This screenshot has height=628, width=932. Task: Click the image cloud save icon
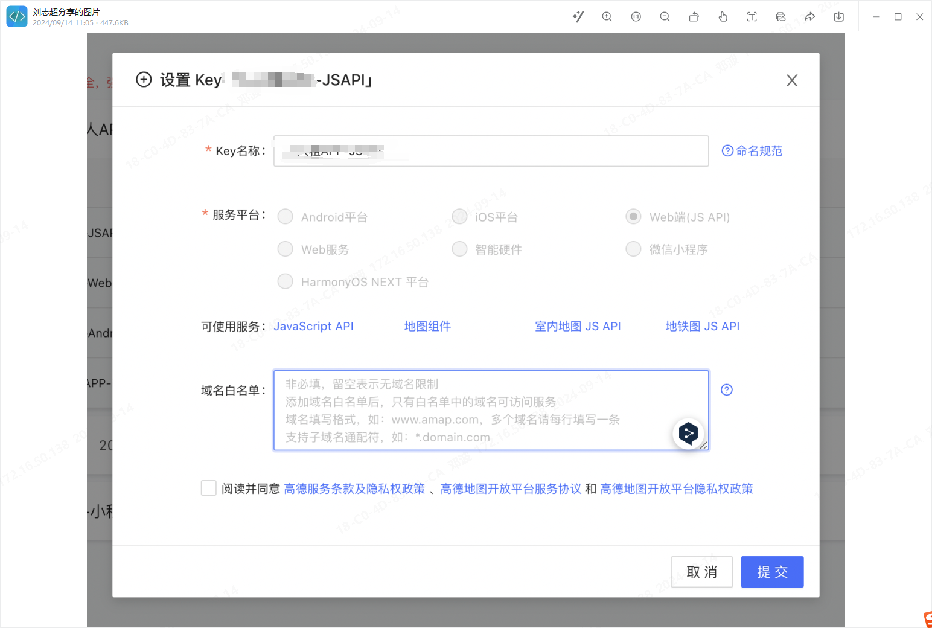tap(780, 17)
